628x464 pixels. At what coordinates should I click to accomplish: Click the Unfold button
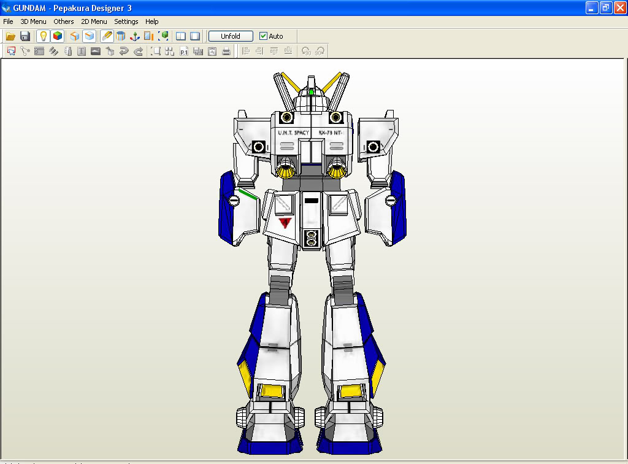coord(231,36)
